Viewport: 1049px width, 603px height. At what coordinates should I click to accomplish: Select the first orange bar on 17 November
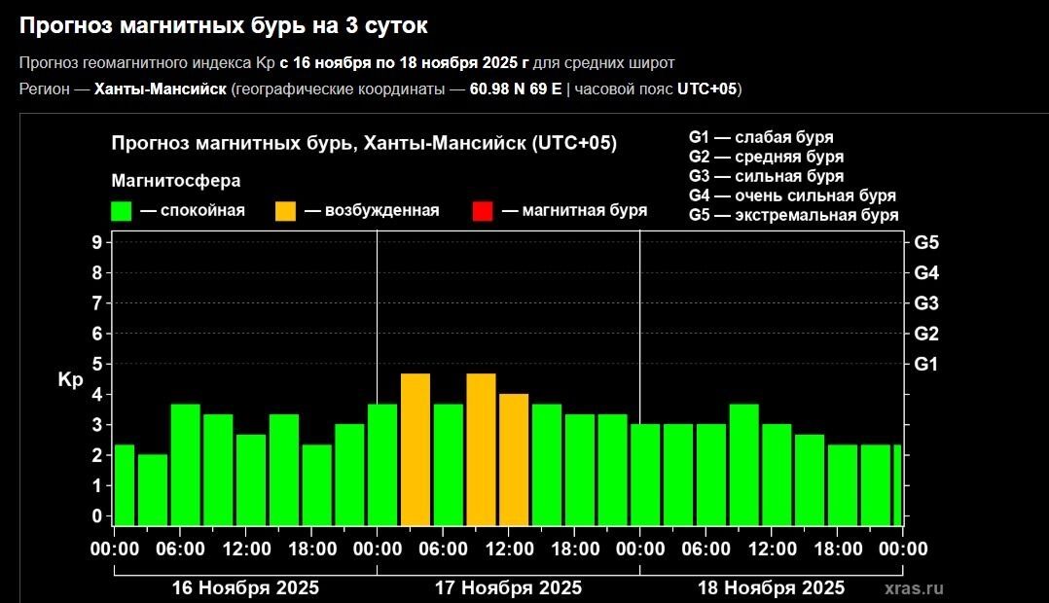point(416,449)
